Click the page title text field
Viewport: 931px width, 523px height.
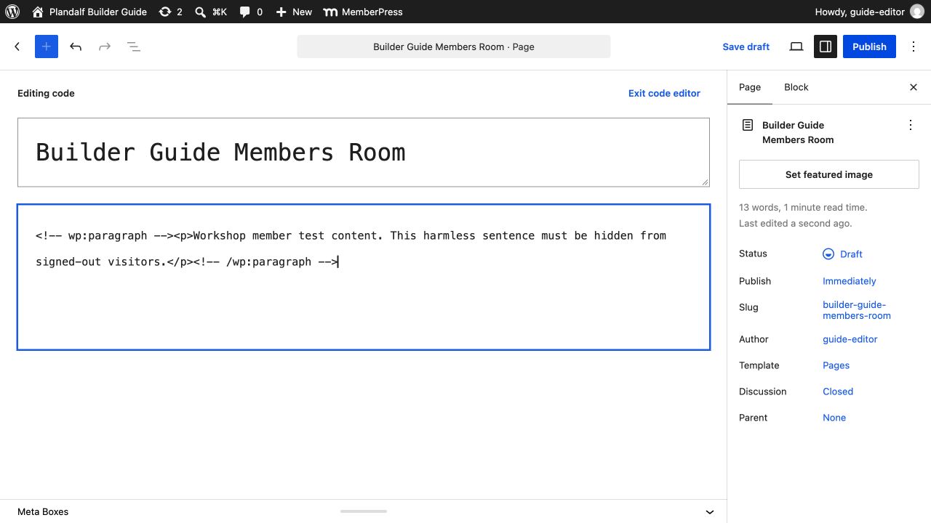[364, 153]
